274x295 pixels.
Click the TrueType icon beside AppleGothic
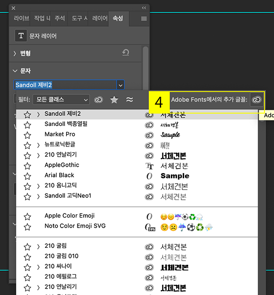149,166
